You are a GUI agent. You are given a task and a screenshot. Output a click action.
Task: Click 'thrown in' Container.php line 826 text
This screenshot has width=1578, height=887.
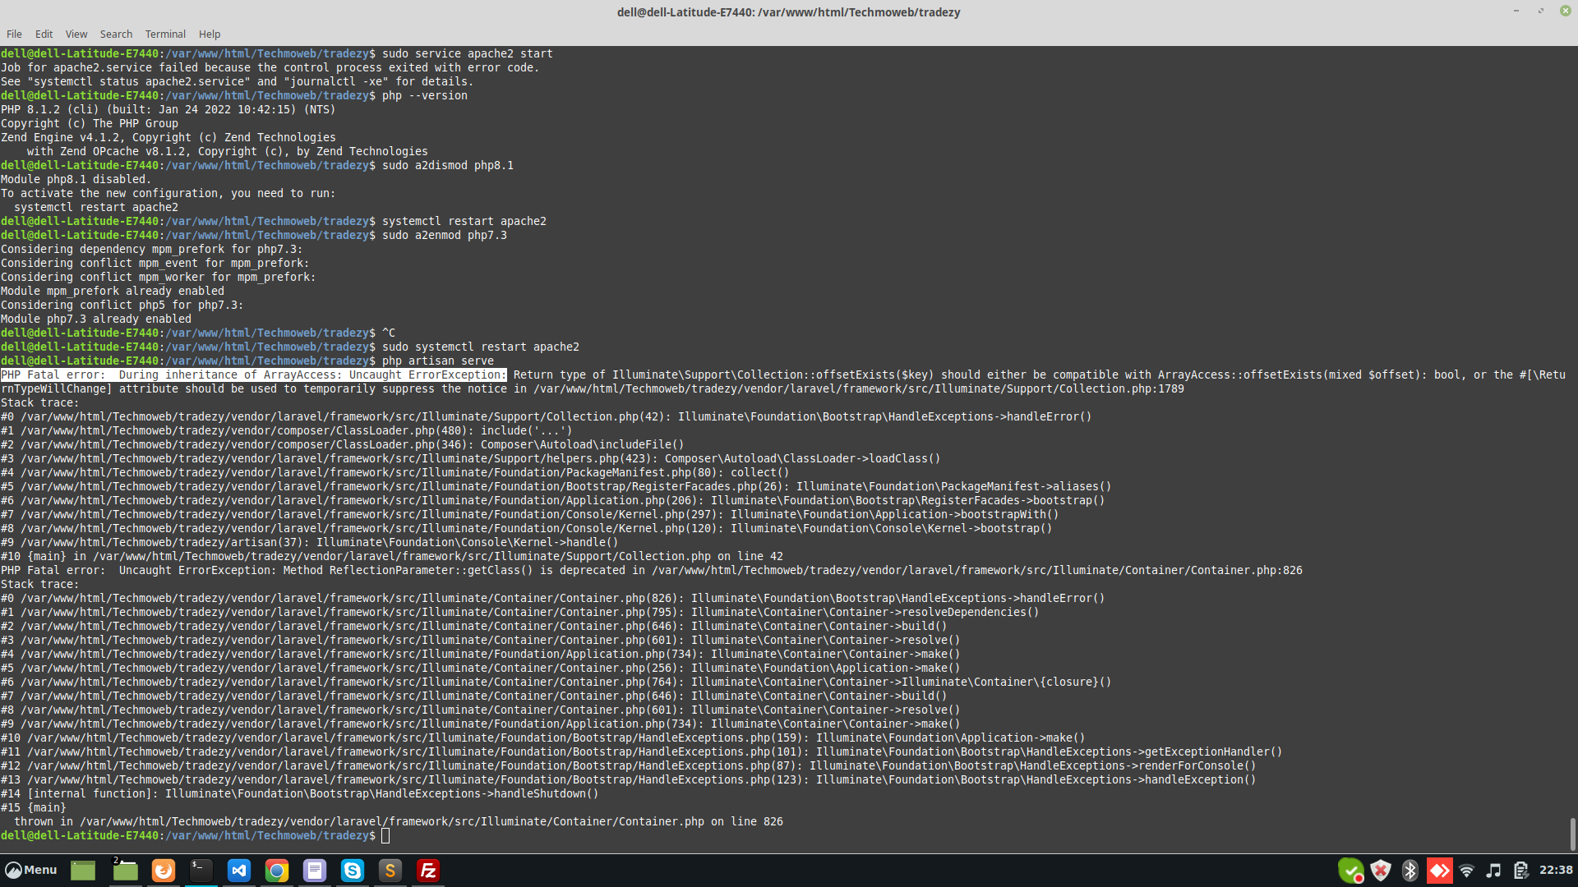click(x=398, y=821)
